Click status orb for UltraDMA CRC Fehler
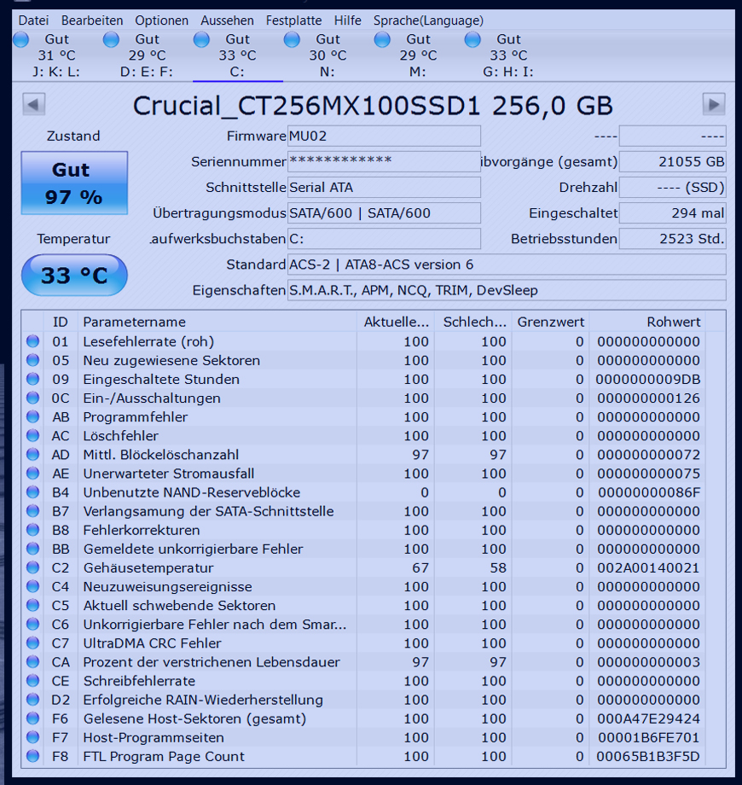The image size is (742, 785). tap(33, 643)
